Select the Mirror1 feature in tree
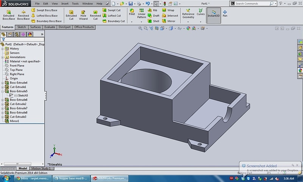 (12, 121)
